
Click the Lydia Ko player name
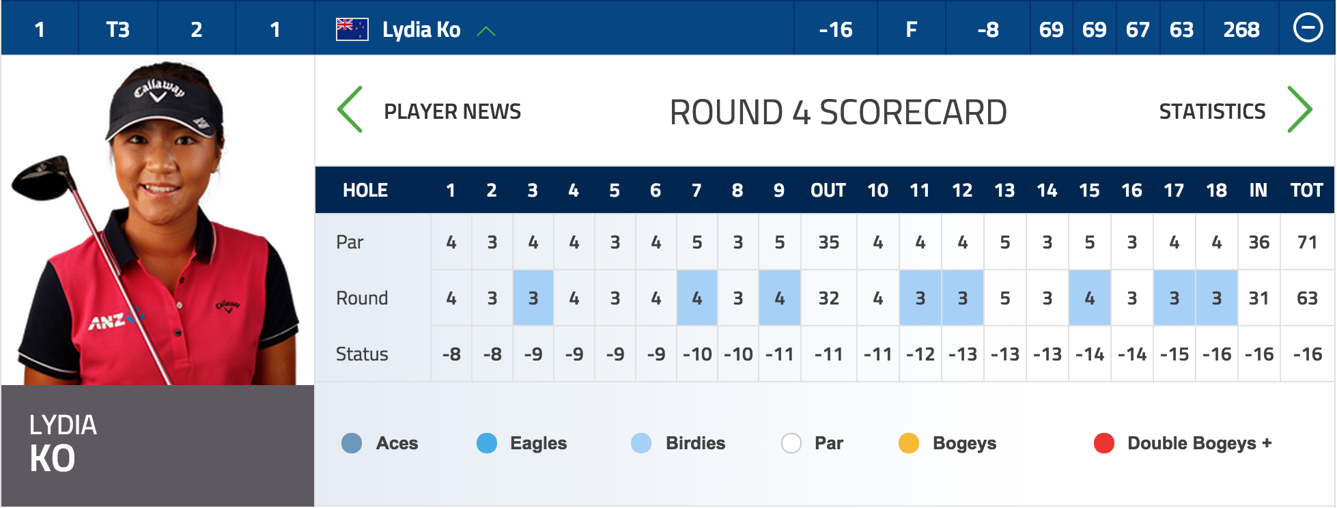(421, 29)
